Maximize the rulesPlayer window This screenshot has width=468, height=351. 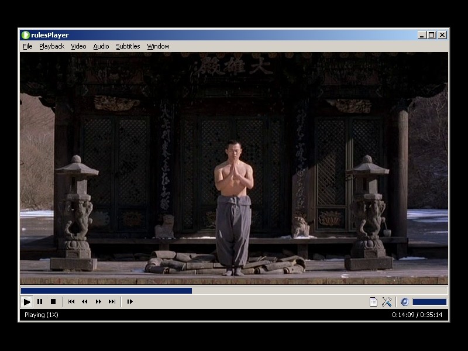[432, 35]
